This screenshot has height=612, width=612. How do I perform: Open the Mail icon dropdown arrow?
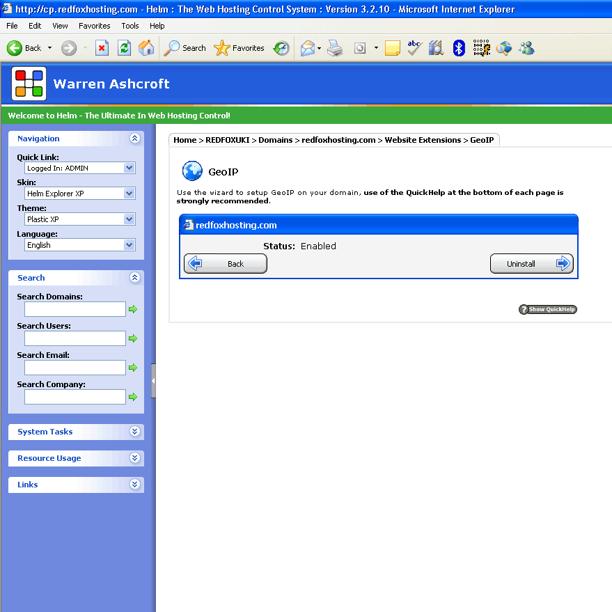(x=320, y=49)
